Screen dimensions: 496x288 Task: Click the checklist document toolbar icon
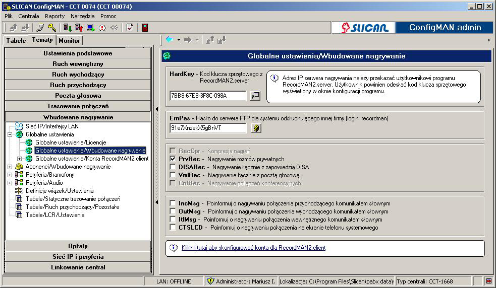click(130, 28)
